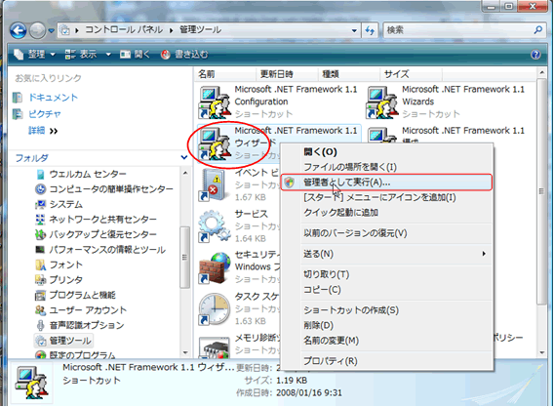Image resolution: width=554 pixels, height=407 pixels.
Task: Click 書き込む burn toolbar button
Action: point(184,55)
